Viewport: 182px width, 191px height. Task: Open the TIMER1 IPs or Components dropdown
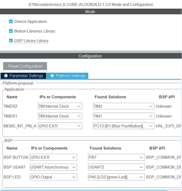60,116
